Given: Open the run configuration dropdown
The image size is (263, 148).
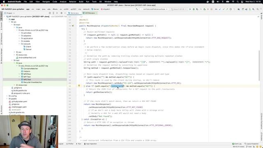Looking at the screenshot, I should [x=155, y=9].
